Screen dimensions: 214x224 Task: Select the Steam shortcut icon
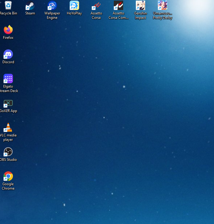(x=30, y=5)
